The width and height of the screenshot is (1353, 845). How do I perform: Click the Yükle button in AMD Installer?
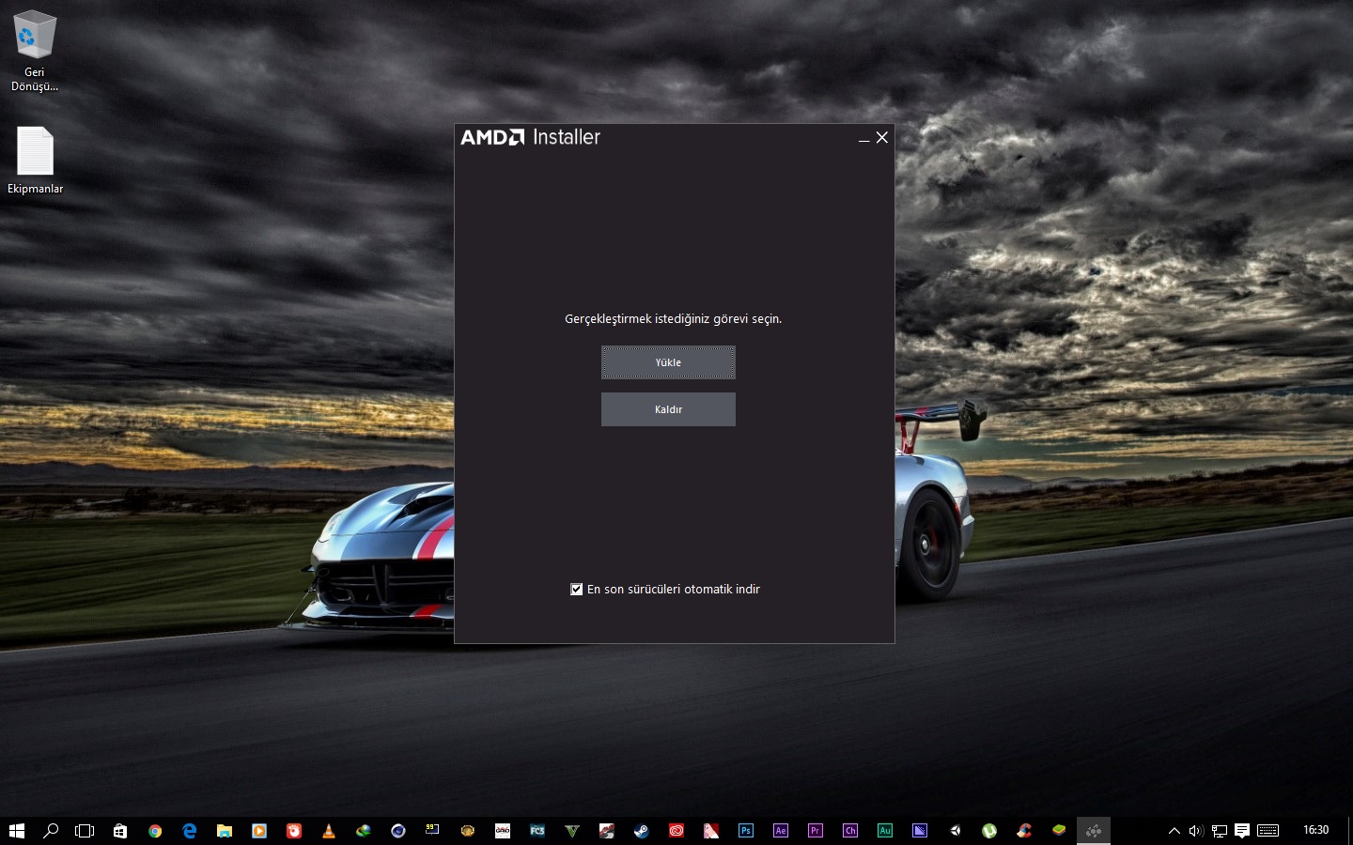668,362
